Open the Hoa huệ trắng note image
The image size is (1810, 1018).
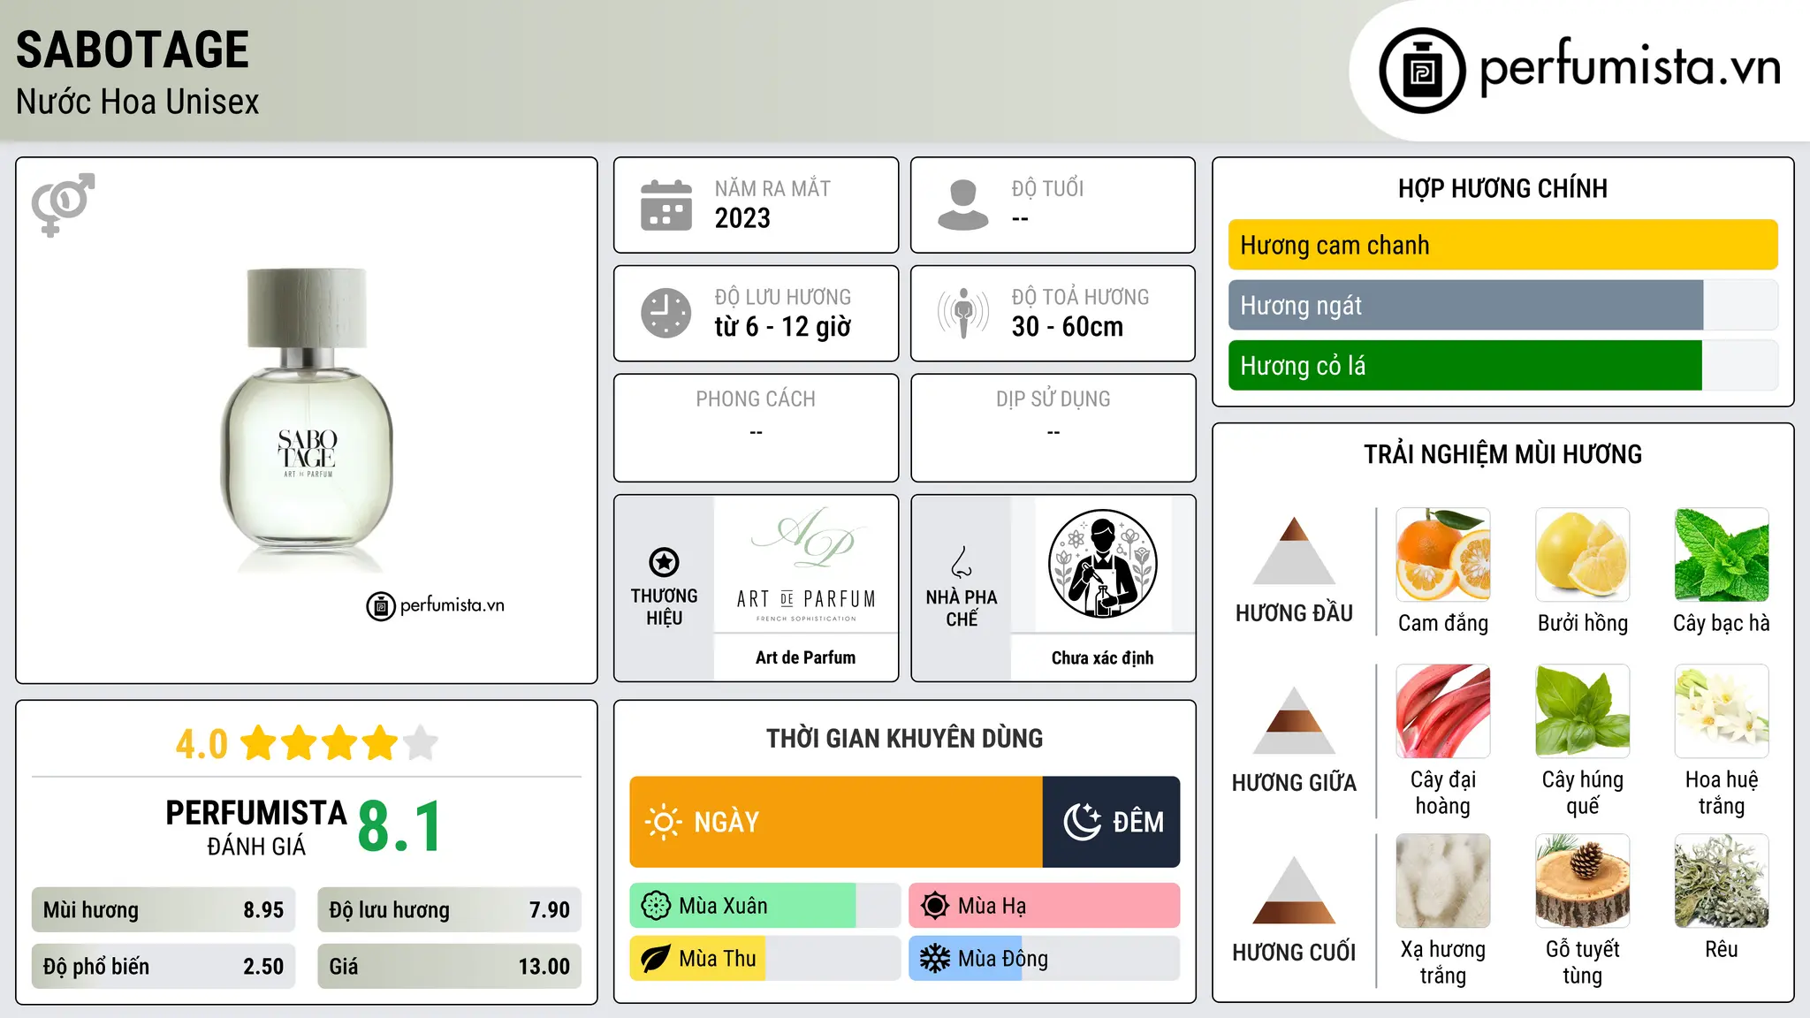point(1722,711)
